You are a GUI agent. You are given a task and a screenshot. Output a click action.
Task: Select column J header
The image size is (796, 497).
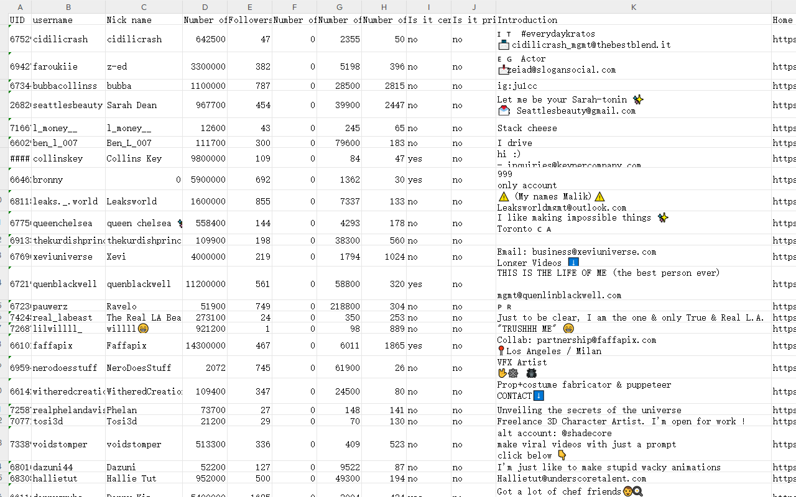pyautogui.click(x=473, y=7)
